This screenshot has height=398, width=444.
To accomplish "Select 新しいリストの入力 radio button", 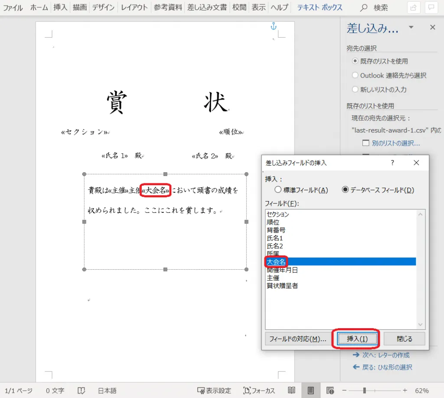I will pyautogui.click(x=355, y=90).
